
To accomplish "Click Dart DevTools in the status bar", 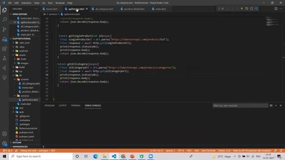I will [x=208, y=151].
